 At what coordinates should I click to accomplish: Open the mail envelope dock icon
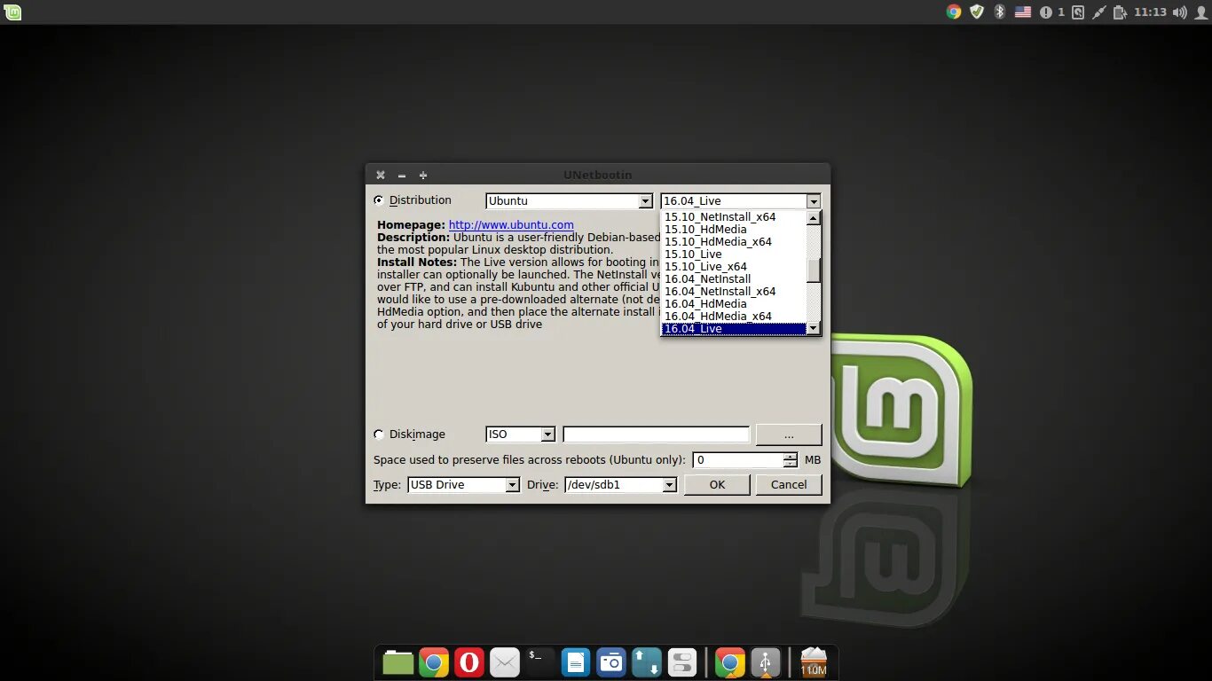click(505, 662)
